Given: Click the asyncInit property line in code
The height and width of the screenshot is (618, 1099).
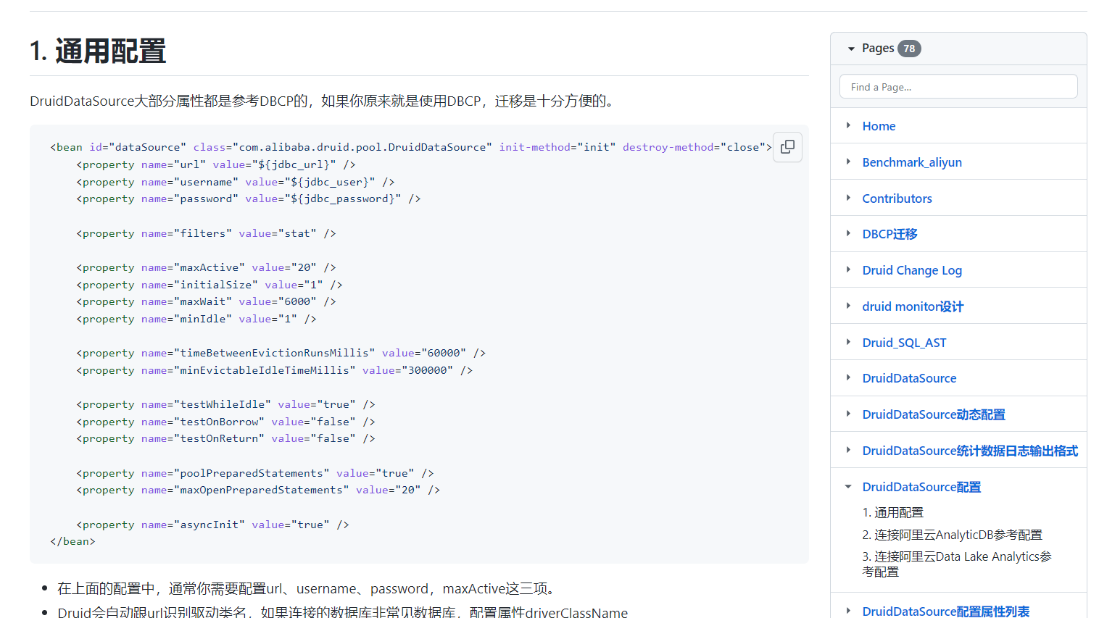Looking at the screenshot, I should click(212, 525).
